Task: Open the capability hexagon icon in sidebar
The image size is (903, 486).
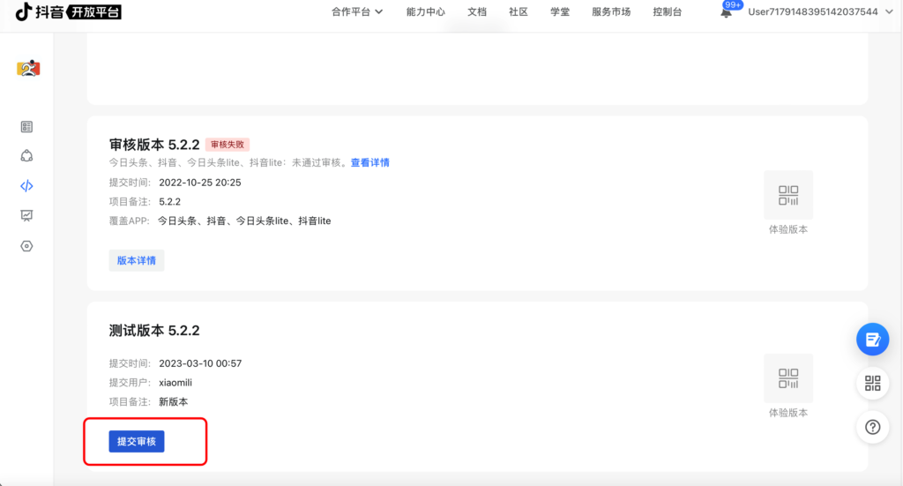Action: [26, 156]
